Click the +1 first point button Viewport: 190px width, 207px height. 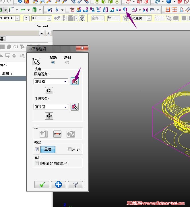coord(44,134)
